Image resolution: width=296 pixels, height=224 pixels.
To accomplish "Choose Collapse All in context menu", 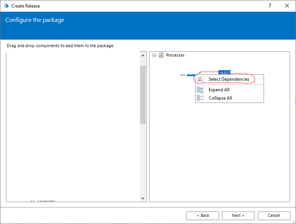I will point(220,98).
